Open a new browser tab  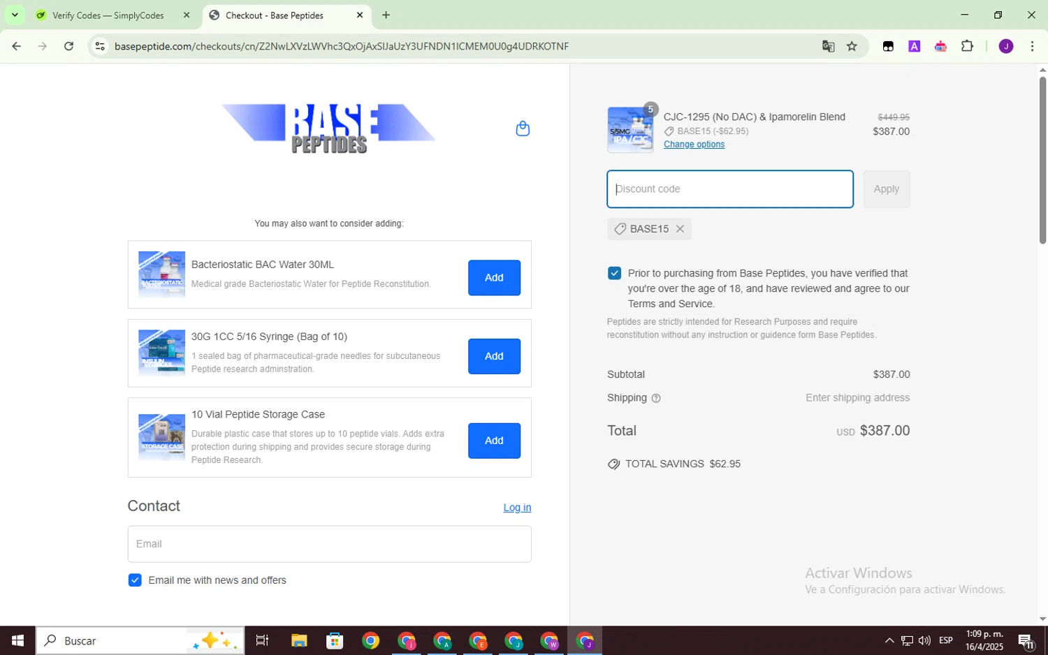pyautogui.click(x=386, y=15)
